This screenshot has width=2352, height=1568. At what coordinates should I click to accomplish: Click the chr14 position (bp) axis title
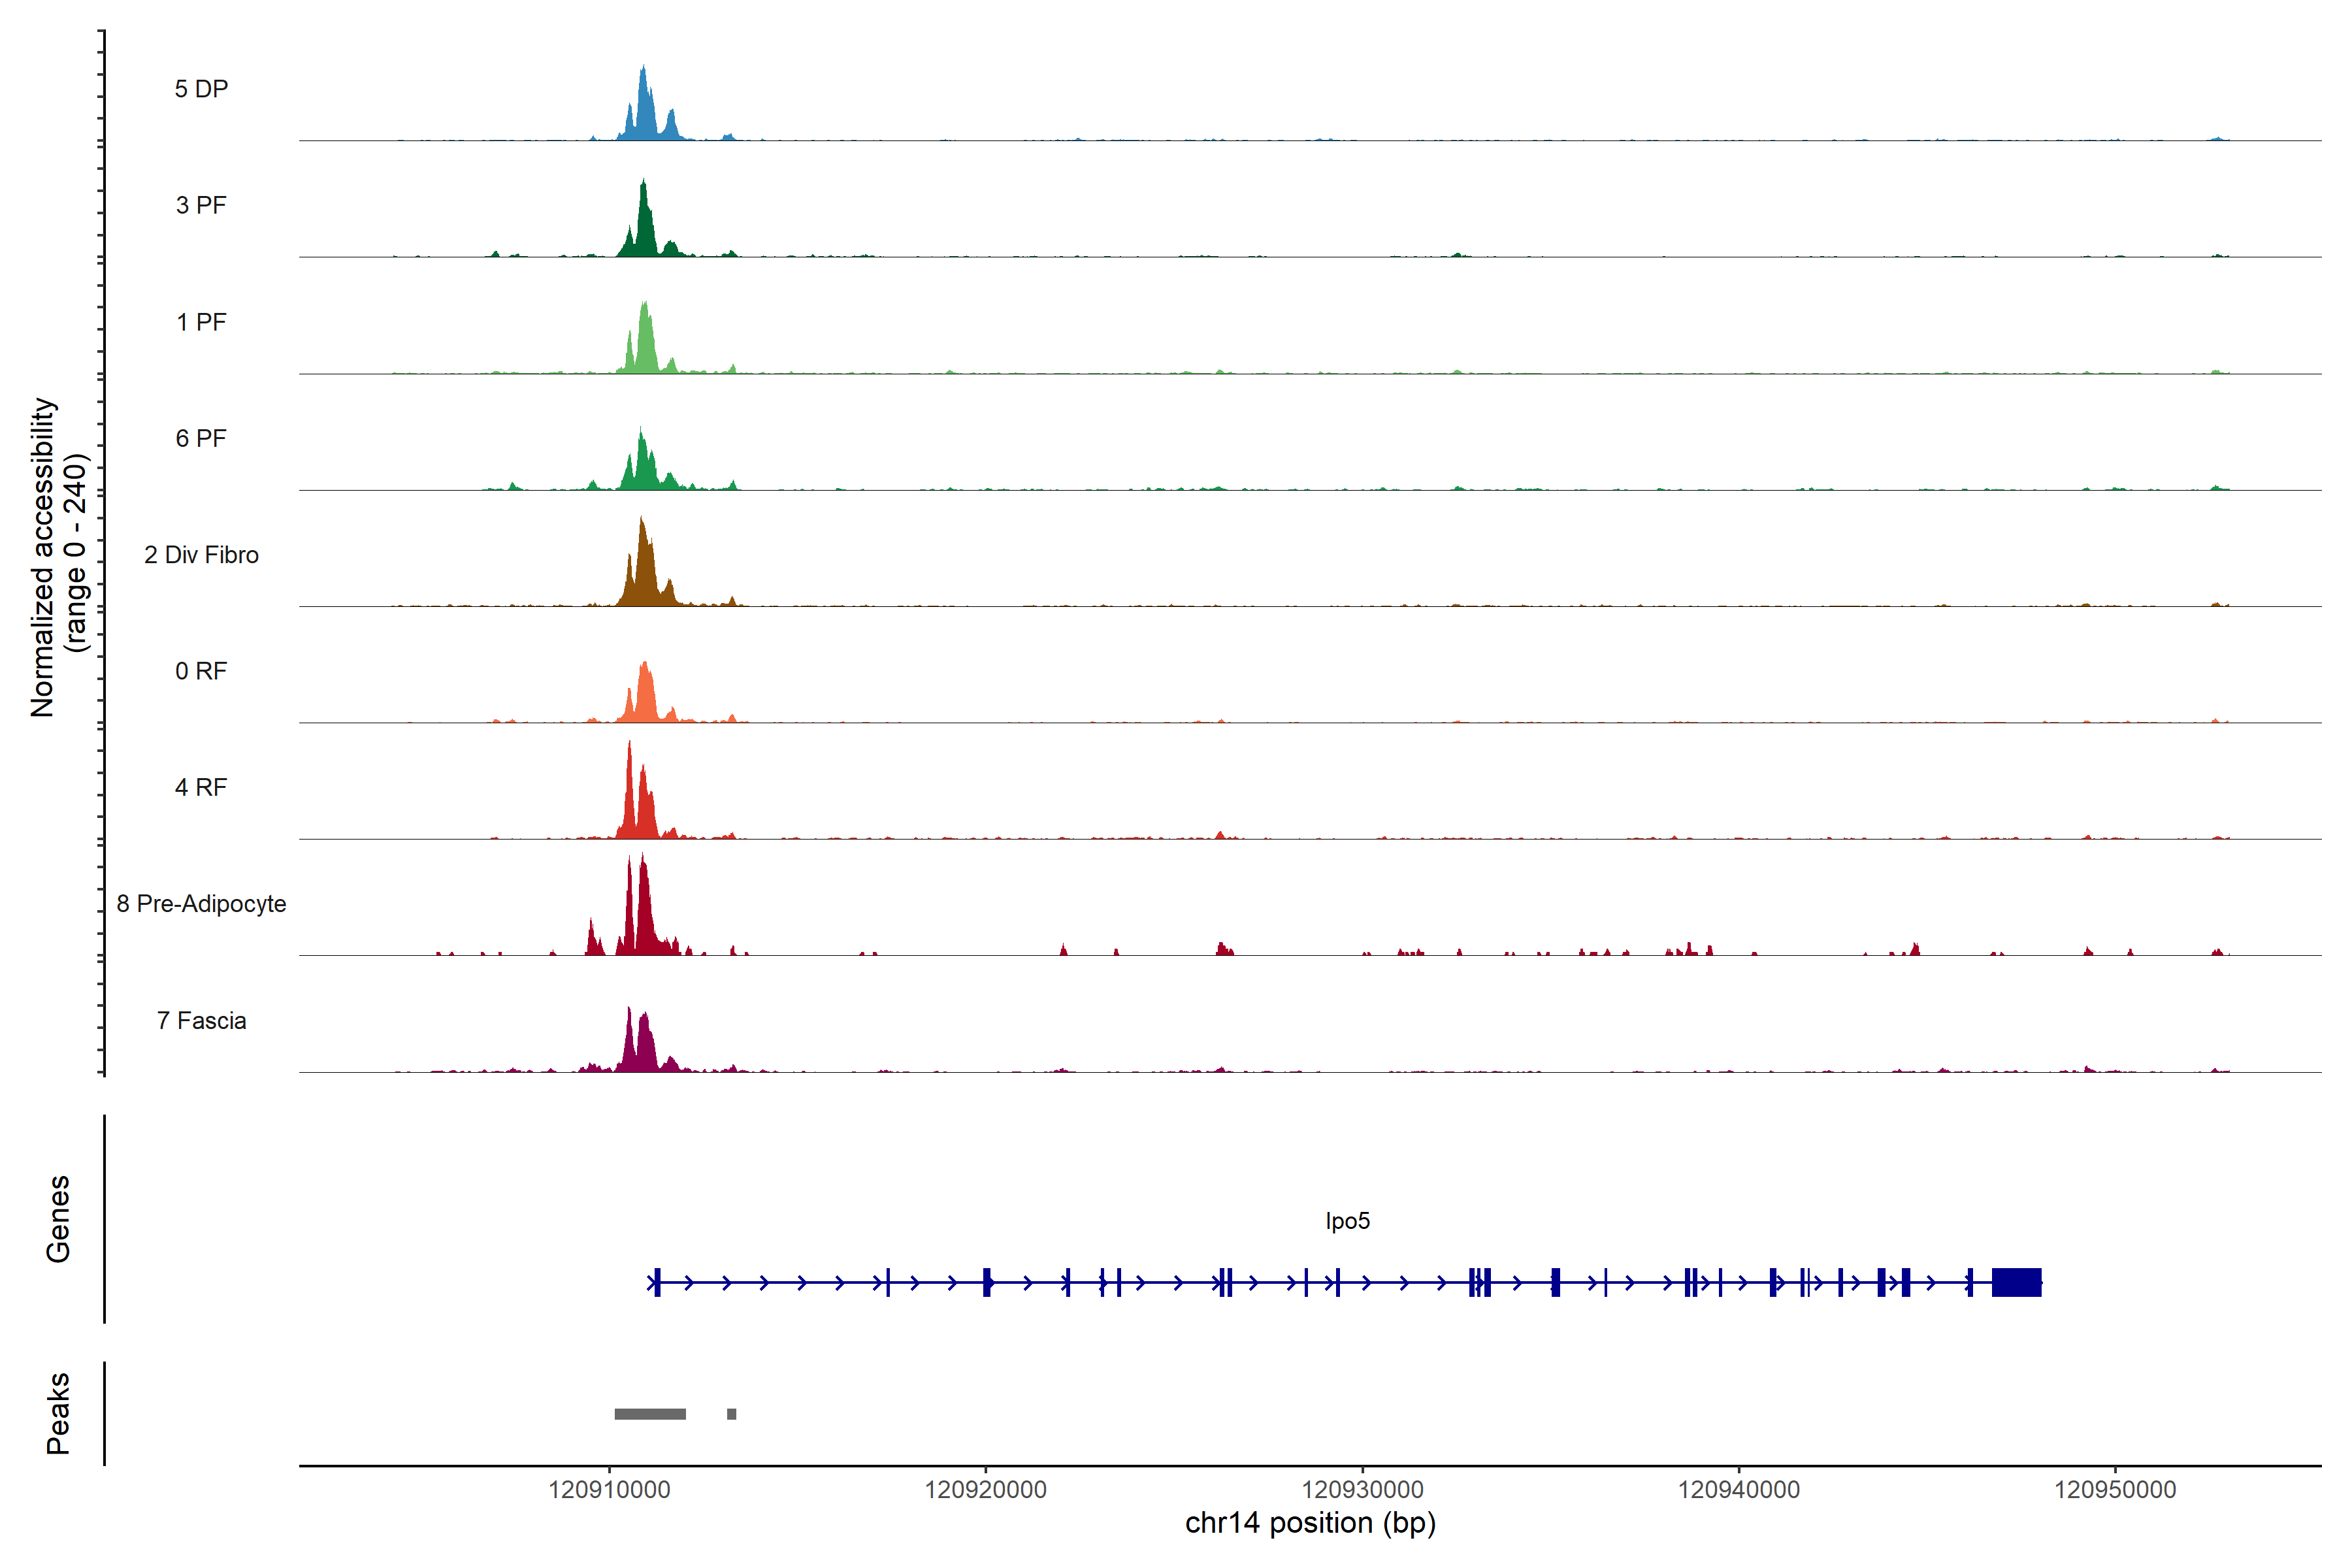click(1310, 1523)
